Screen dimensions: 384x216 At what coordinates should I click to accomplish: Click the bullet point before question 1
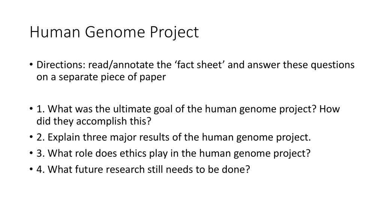click(31, 109)
